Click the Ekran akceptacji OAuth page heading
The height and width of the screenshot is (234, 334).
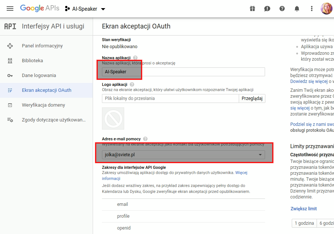(136, 26)
